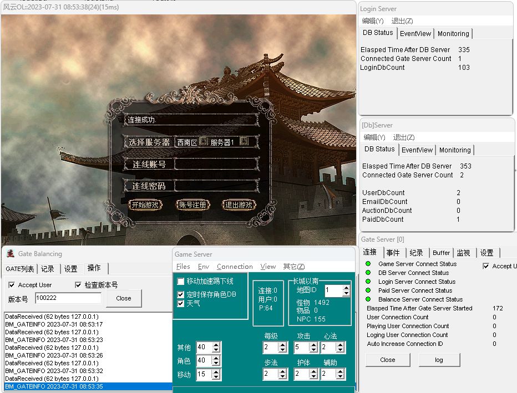Switch to the EventView tab in Login Server
The height and width of the screenshot is (393, 517).
415,34
